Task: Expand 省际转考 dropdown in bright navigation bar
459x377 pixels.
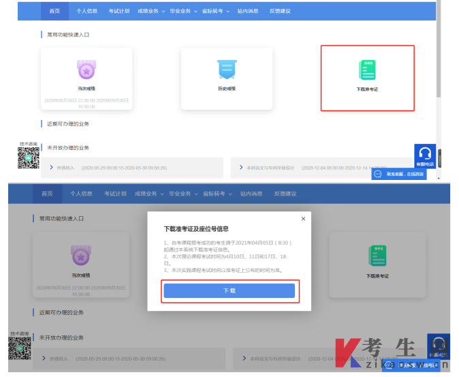Action: click(216, 11)
